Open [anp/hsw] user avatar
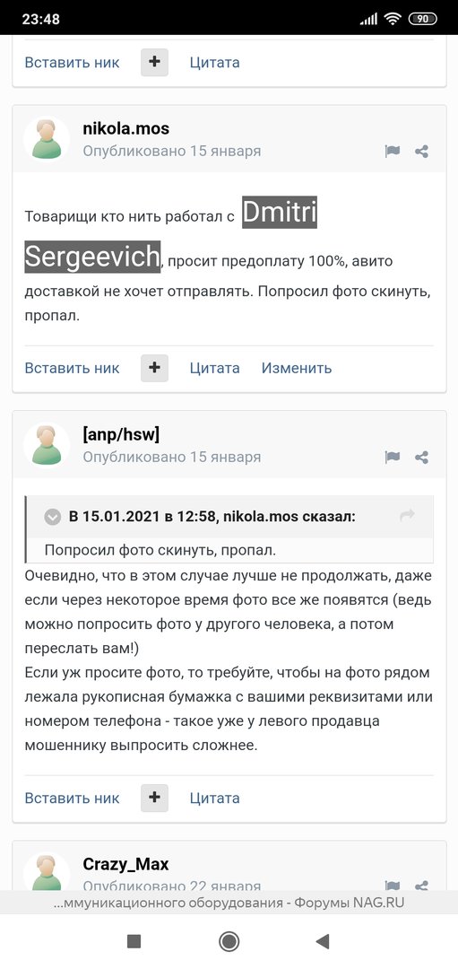 click(x=47, y=445)
